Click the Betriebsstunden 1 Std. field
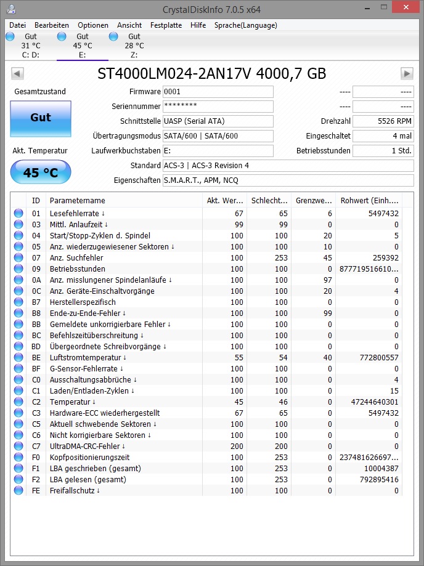The width and height of the screenshot is (424, 566). click(383, 151)
